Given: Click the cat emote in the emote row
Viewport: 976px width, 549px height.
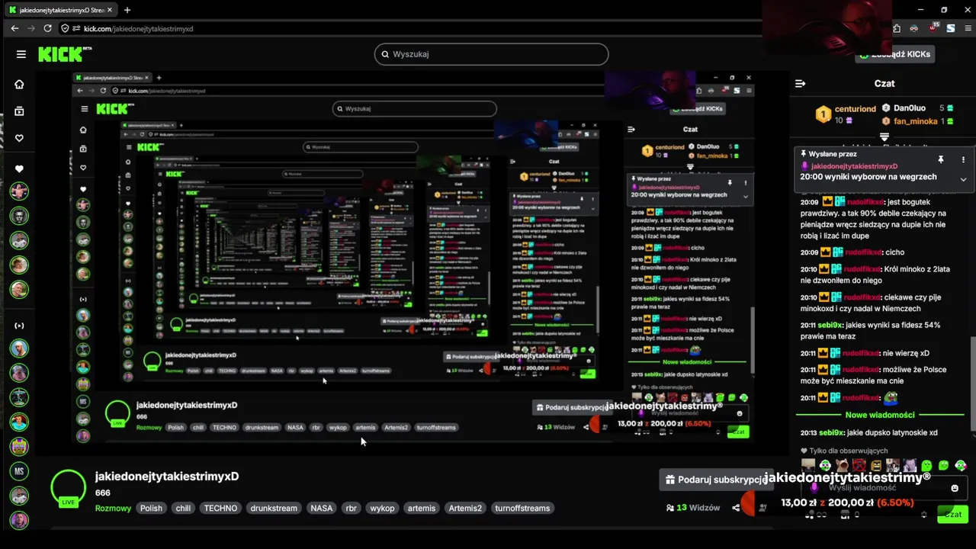Looking at the screenshot, I should pos(842,465).
